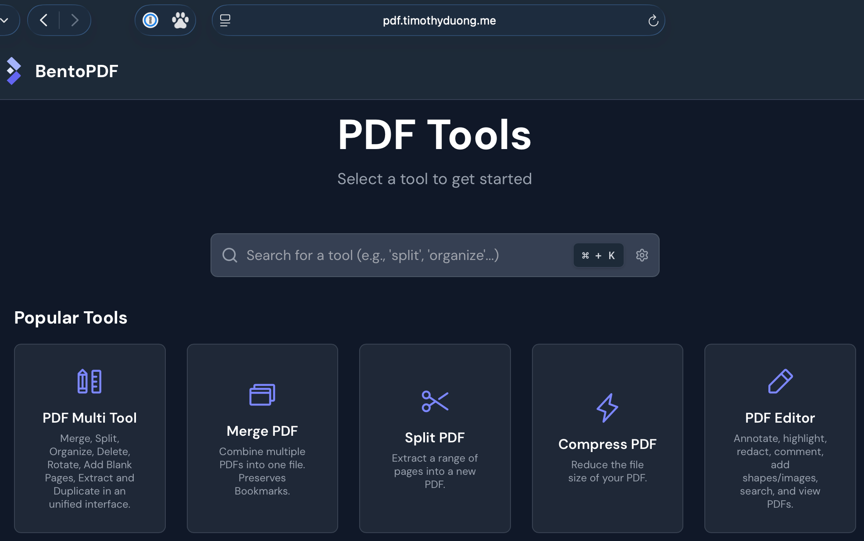Click the PDF Multi Tool pencil-ruler icon

pos(89,381)
